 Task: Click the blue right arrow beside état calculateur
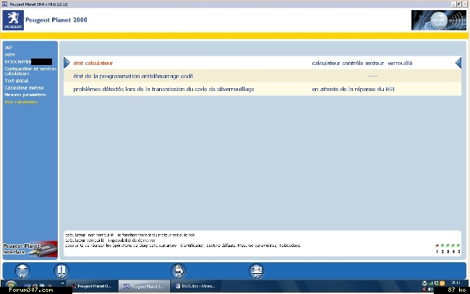pos(67,63)
